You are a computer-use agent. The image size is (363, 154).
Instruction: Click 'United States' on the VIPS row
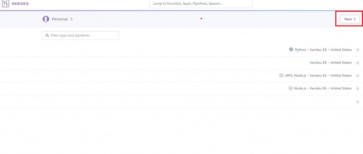point(341,76)
